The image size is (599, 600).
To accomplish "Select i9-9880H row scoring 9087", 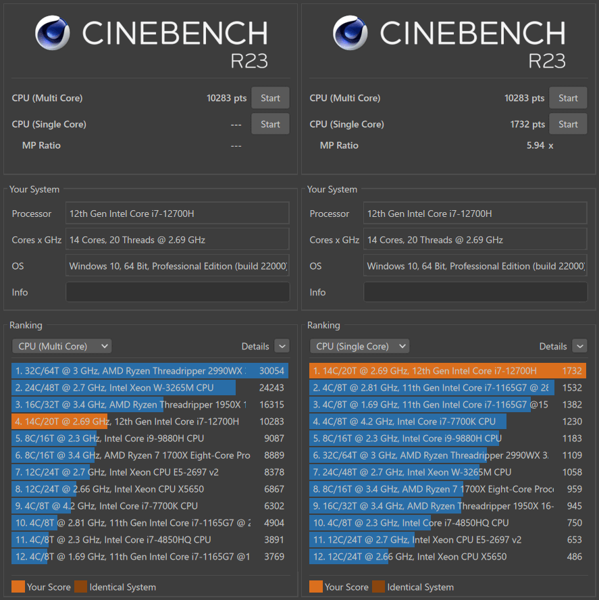I will pos(150,438).
